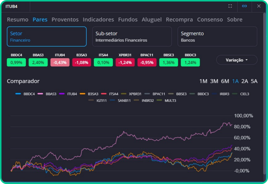Viewport: 268px width, 184px height.
Task: Choose the Segmento Bancos card
Action: point(217,37)
